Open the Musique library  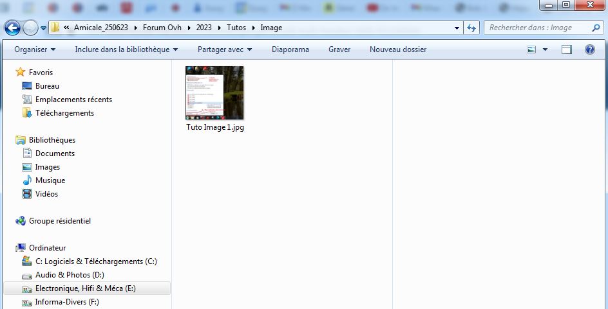coord(50,181)
